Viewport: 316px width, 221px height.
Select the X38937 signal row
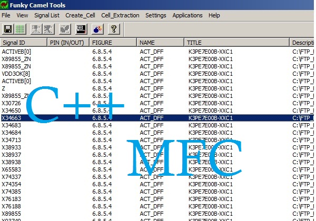[x=157, y=155]
